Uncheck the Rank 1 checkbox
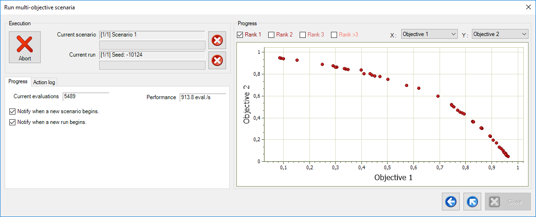 coord(240,35)
